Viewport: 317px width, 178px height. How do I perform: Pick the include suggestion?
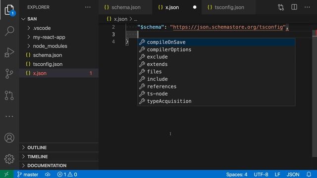216,79
